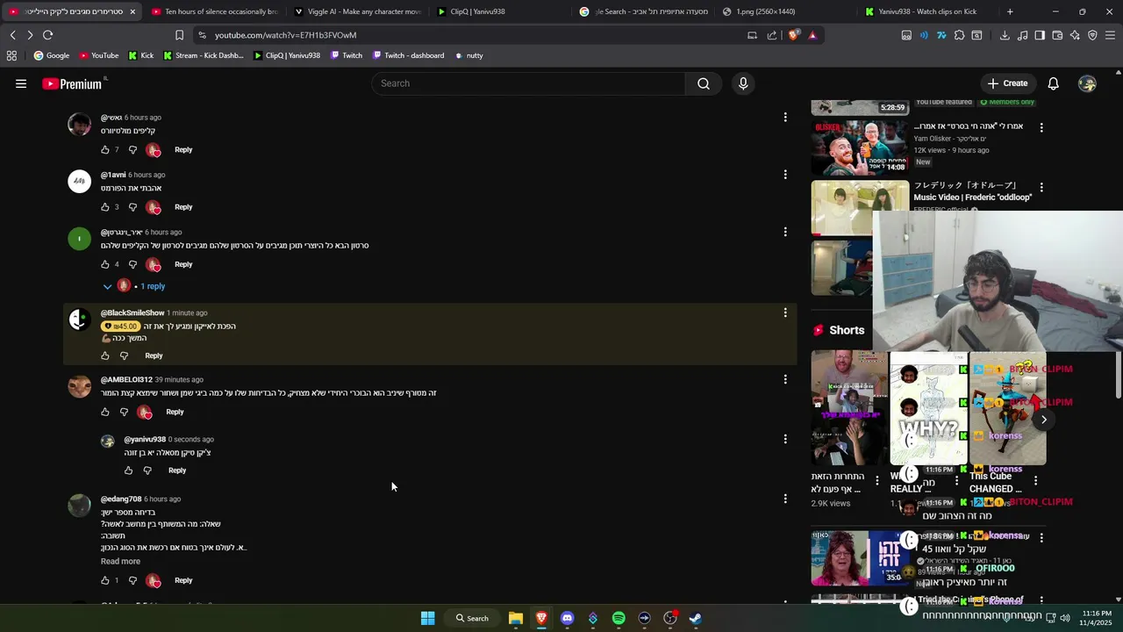Focus the YouTube search field

528,83
